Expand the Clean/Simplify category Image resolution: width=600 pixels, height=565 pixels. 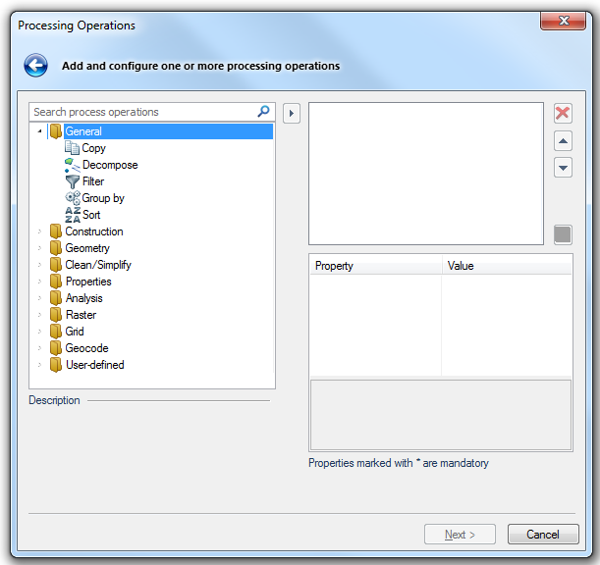tap(39, 265)
